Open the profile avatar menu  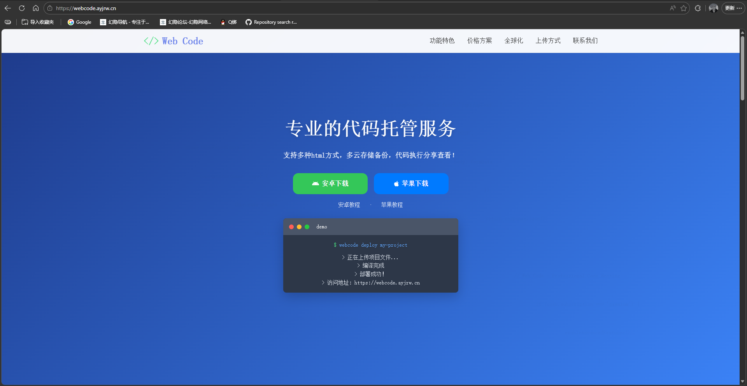[x=714, y=8]
